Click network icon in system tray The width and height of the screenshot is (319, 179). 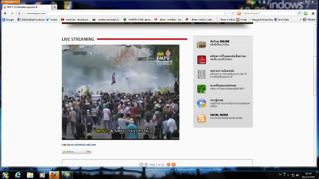pyautogui.click(x=293, y=175)
